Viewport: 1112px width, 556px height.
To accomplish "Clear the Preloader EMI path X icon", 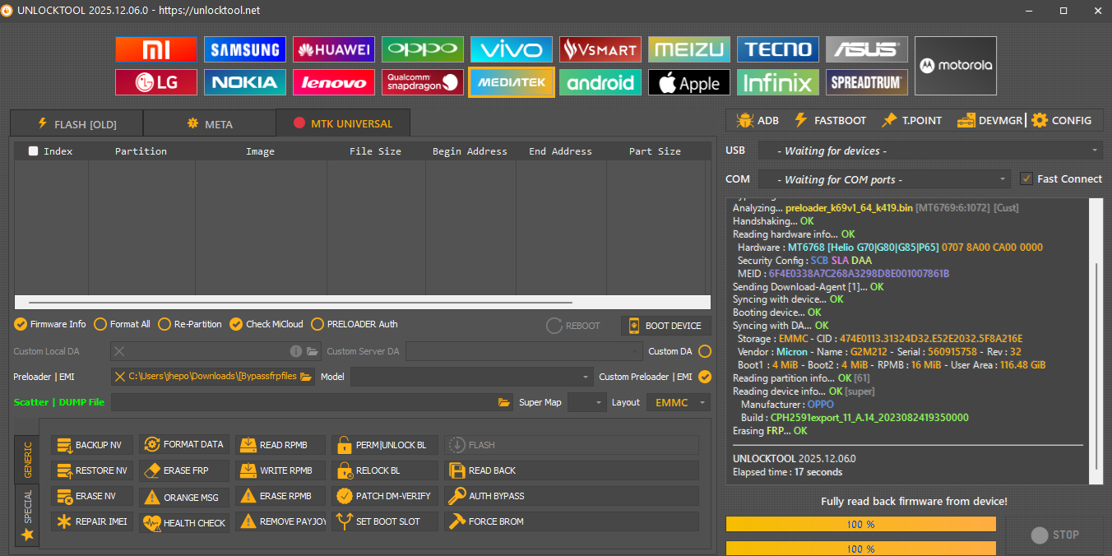I will (x=120, y=377).
